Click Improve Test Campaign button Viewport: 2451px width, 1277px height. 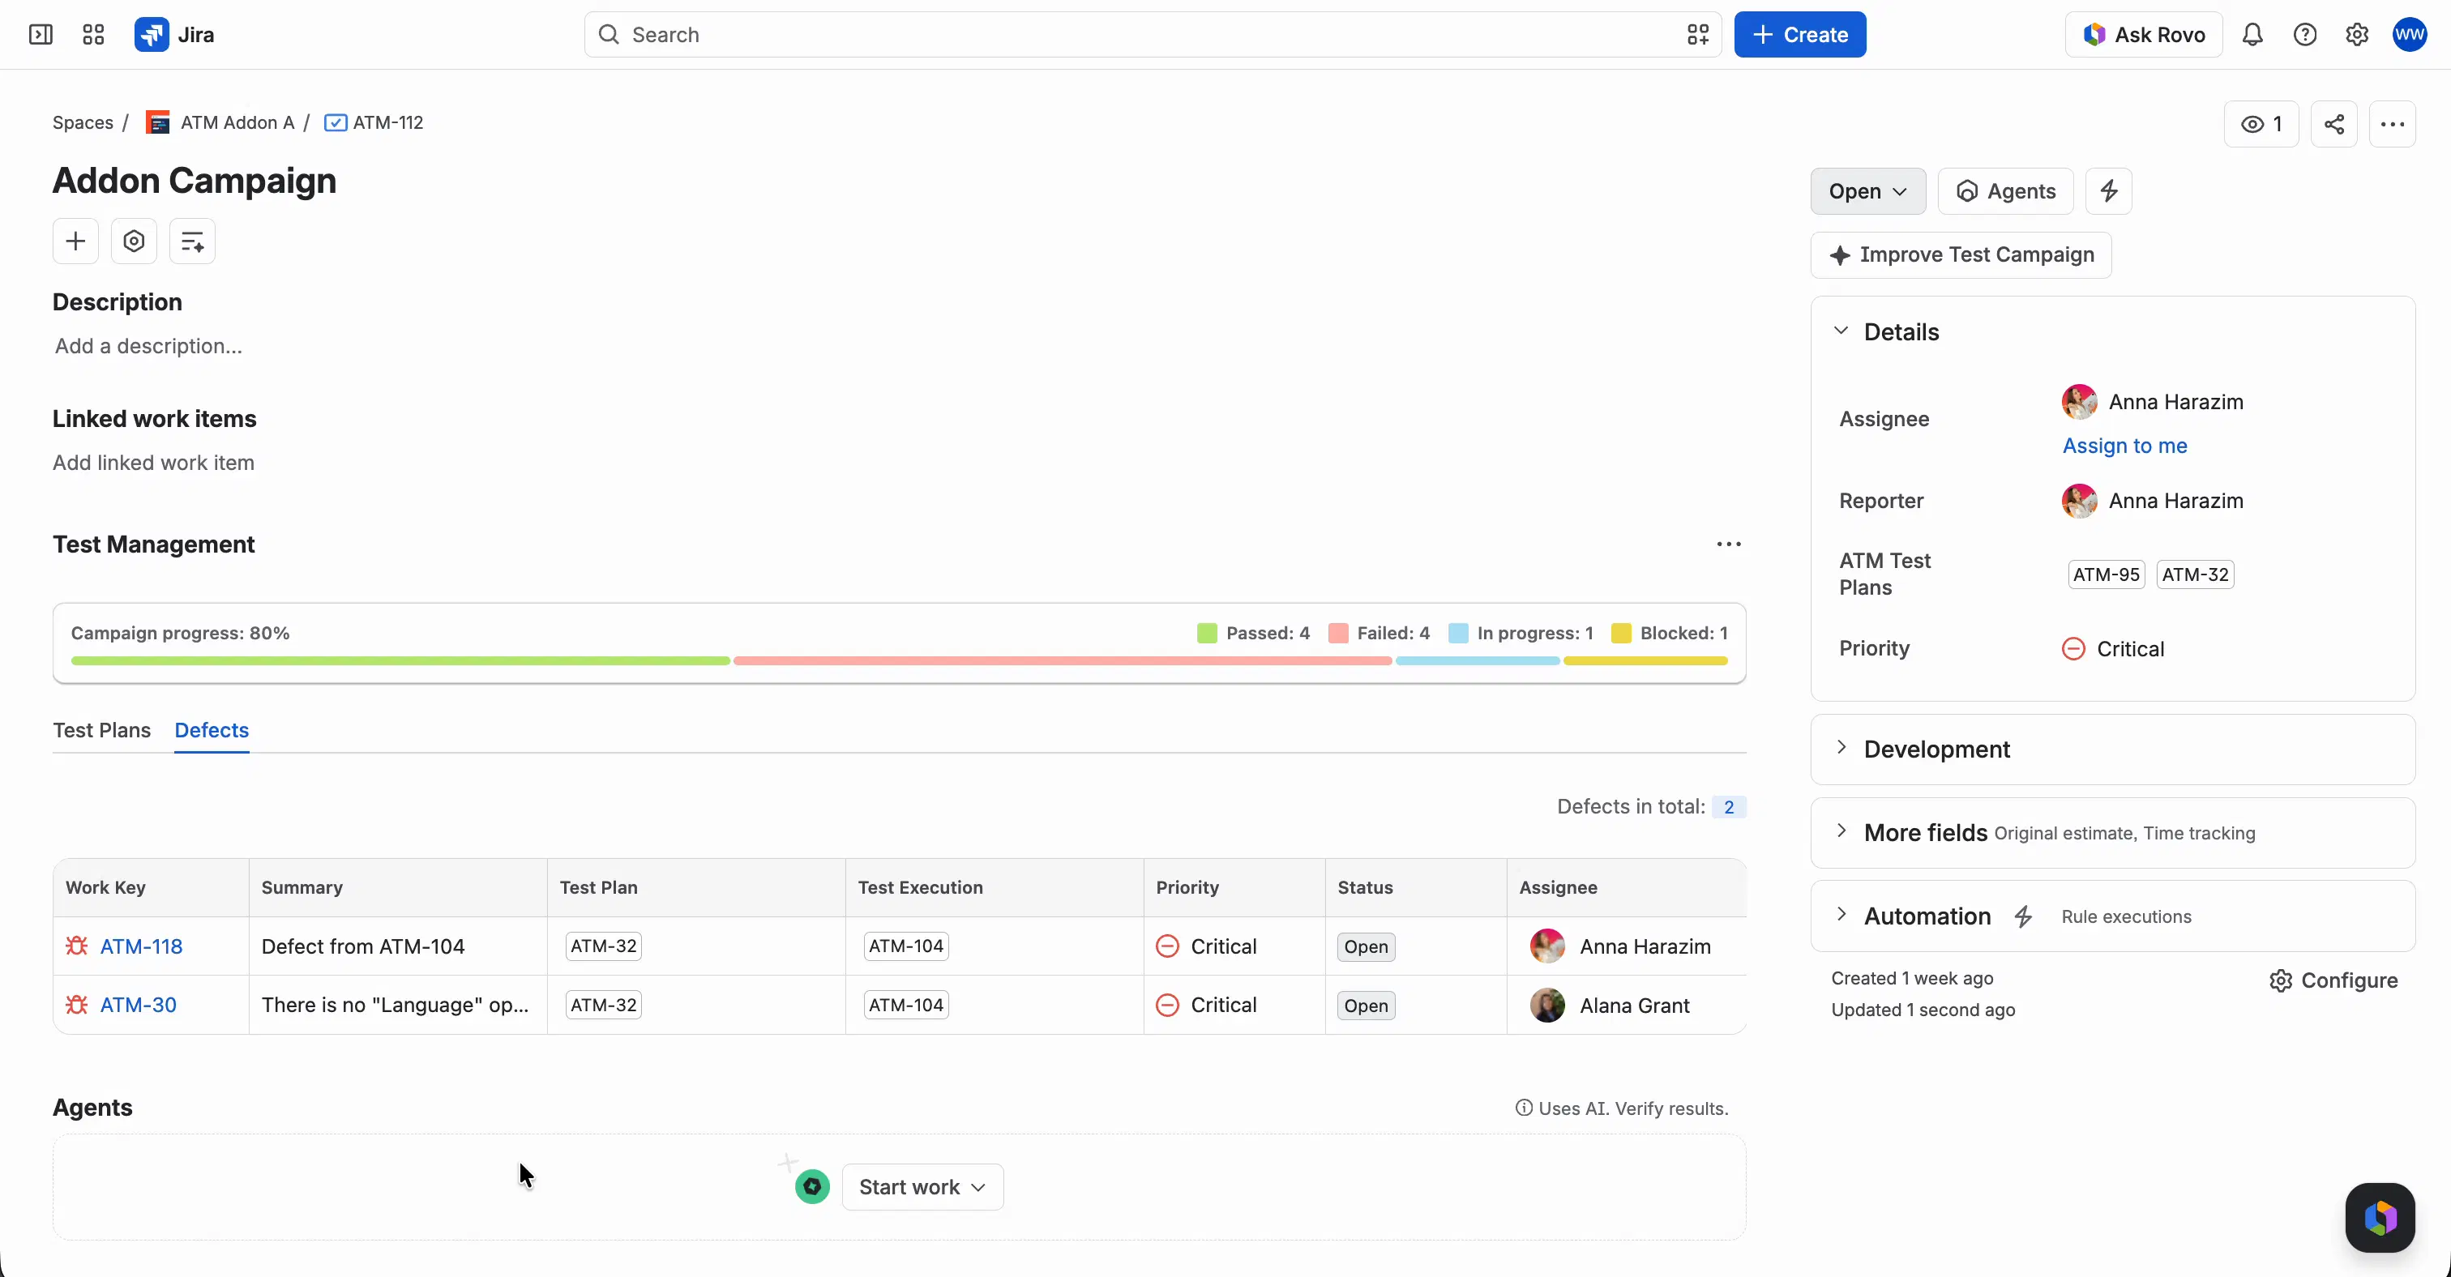pyautogui.click(x=1961, y=254)
